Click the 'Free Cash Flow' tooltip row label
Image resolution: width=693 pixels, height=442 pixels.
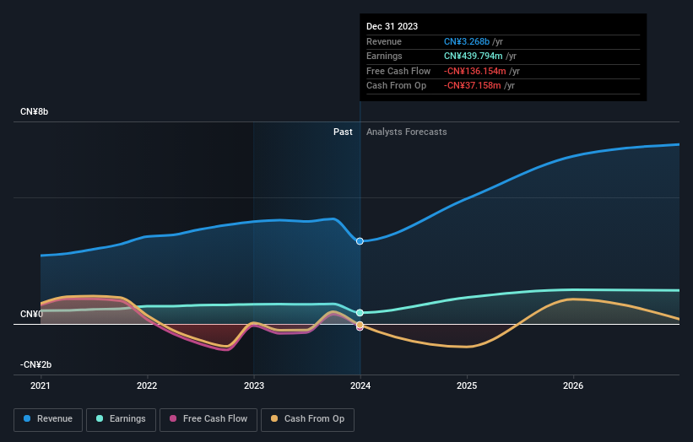tap(398, 71)
